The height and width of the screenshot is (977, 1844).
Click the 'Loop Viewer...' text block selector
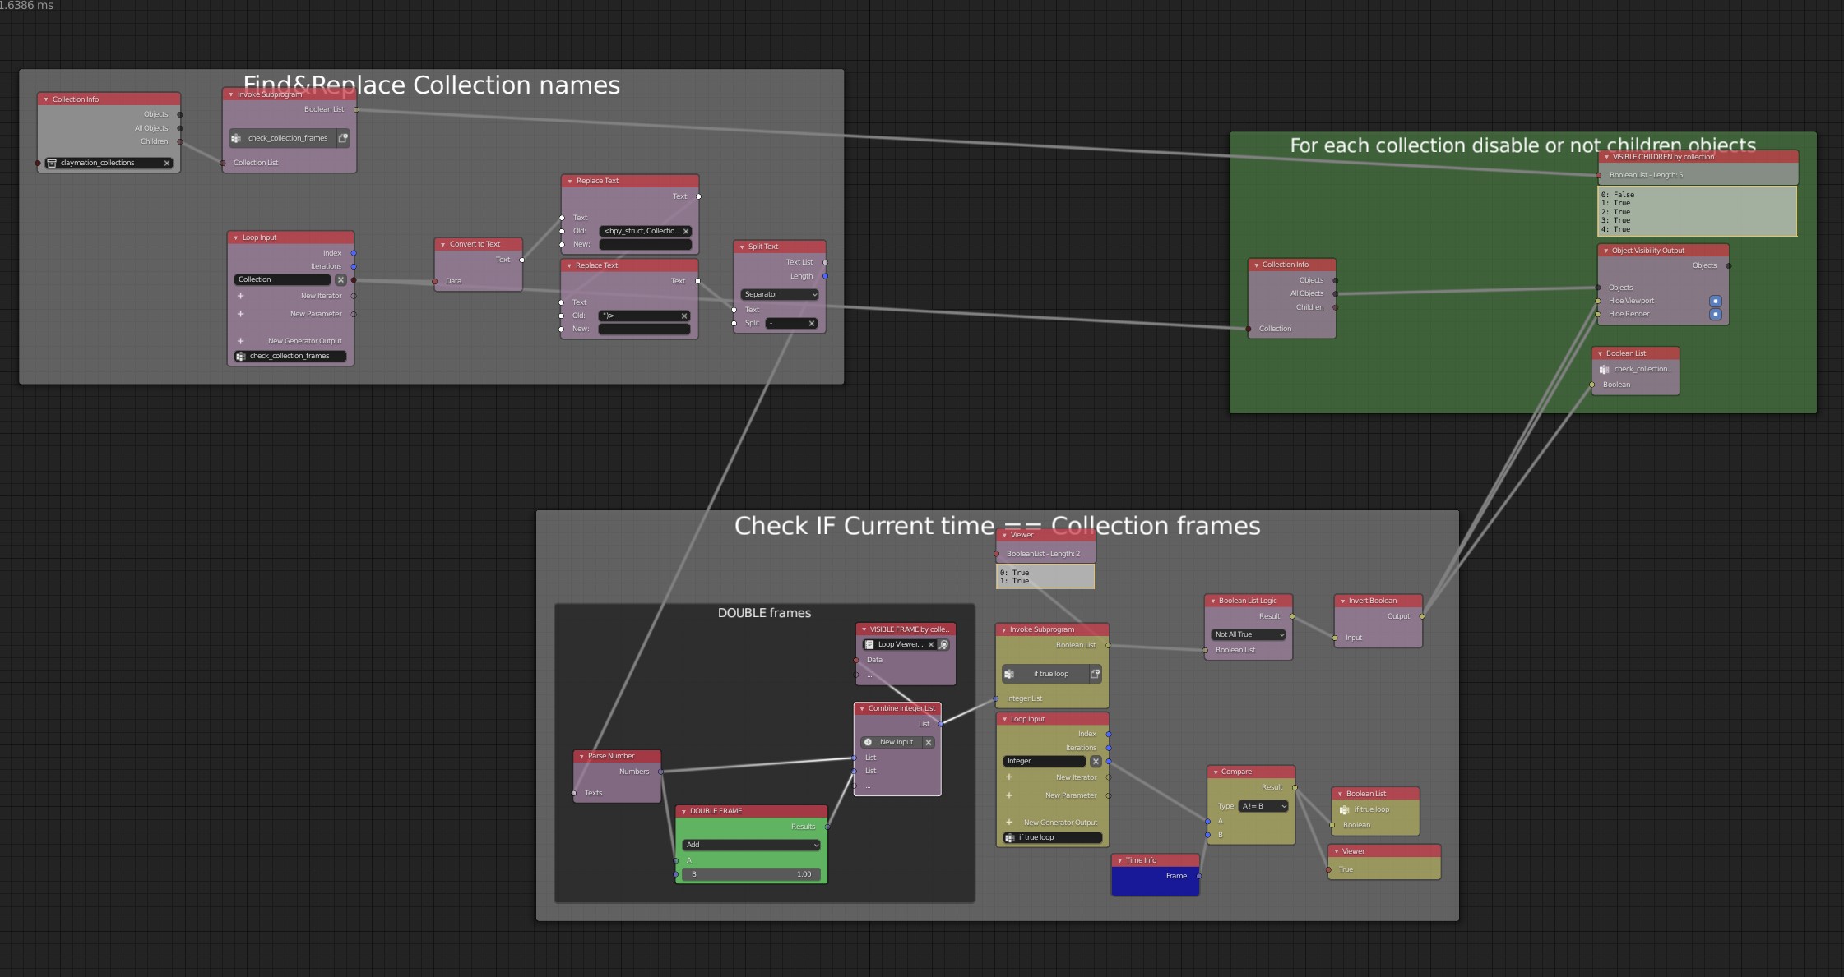point(900,644)
